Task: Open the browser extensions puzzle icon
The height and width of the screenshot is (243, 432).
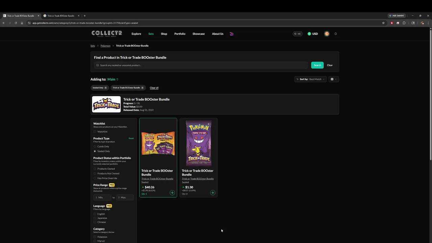Action: pyautogui.click(x=404, y=23)
